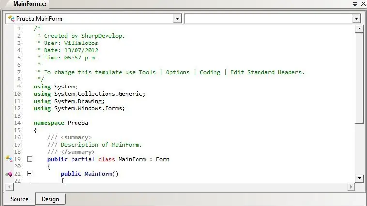Image resolution: width=367 pixels, height=206 pixels.
Task: Click line number 13 in the gutter
Action: [x=17, y=116]
